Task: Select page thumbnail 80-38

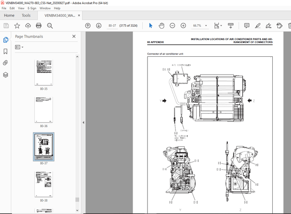Action: 44,184
